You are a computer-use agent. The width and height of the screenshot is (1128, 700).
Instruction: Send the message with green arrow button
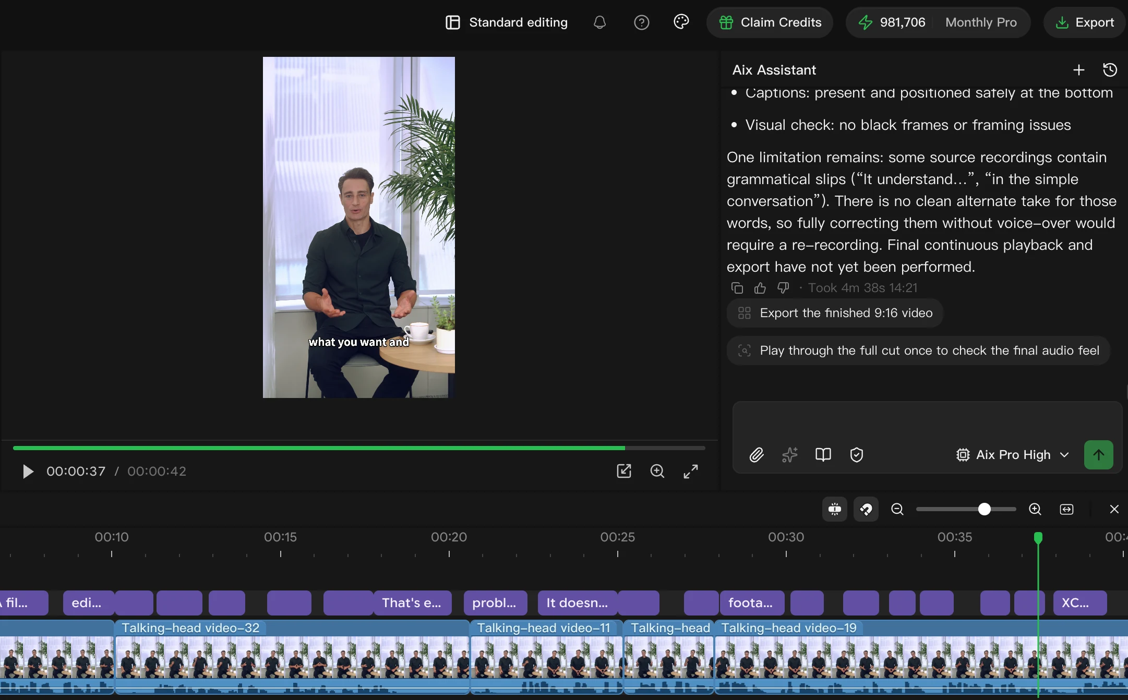click(1099, 455)
